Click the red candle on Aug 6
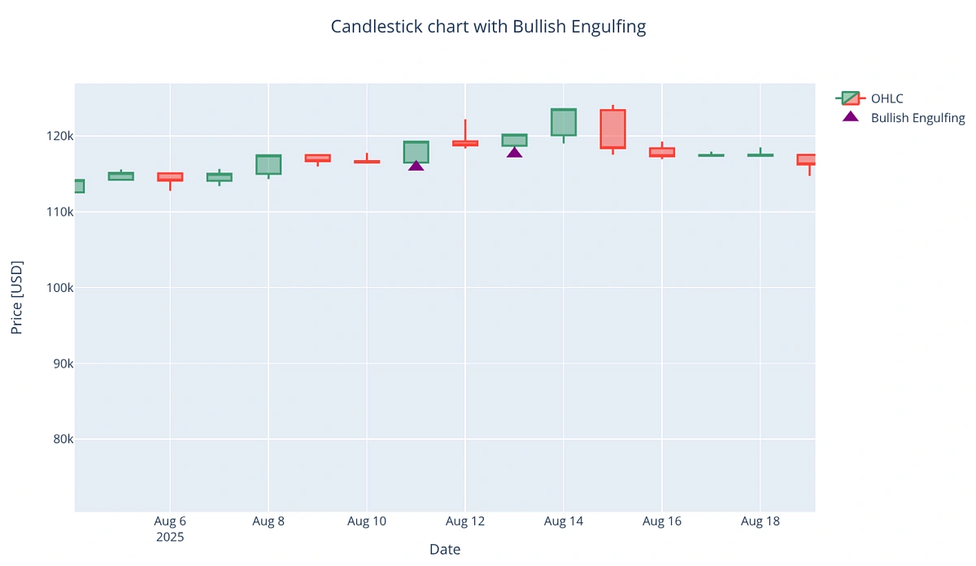The image size is (976, 566). [170, 176]
